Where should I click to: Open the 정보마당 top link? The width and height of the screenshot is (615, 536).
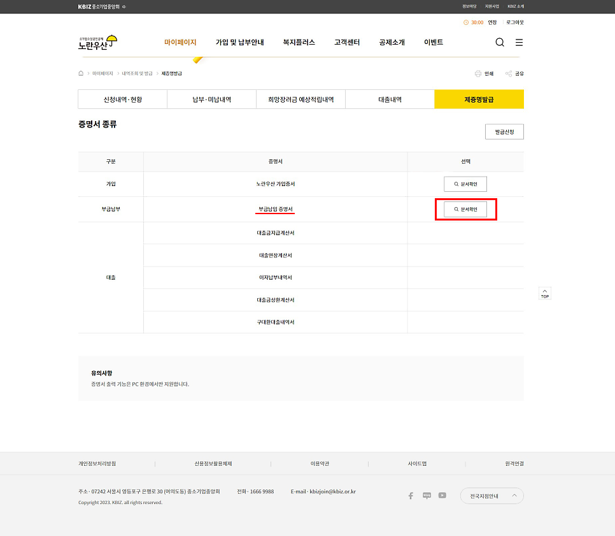pyautogui.click(x=469, y=6)
